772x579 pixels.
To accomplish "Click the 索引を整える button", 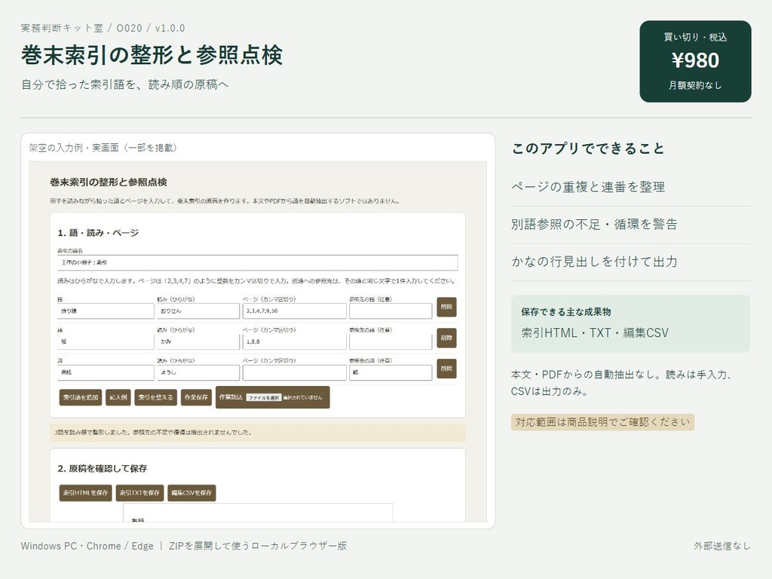I will (155, 397).
